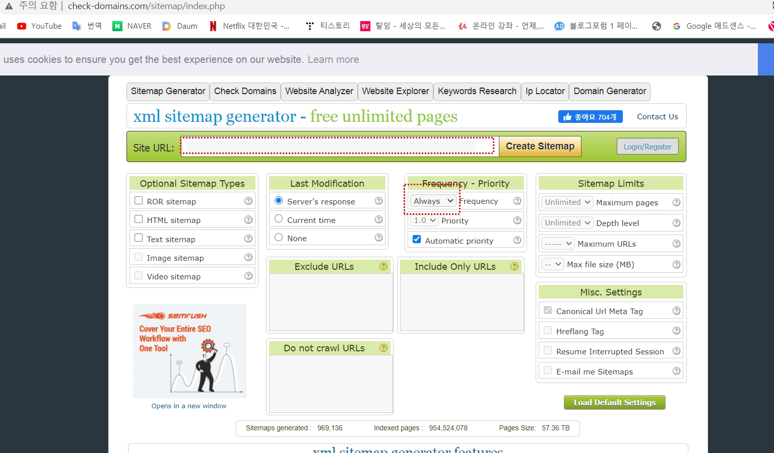This screenshot has height=453, width=774.
Task: Open the Include Only URLs help icon
Action: click(514, 266)
